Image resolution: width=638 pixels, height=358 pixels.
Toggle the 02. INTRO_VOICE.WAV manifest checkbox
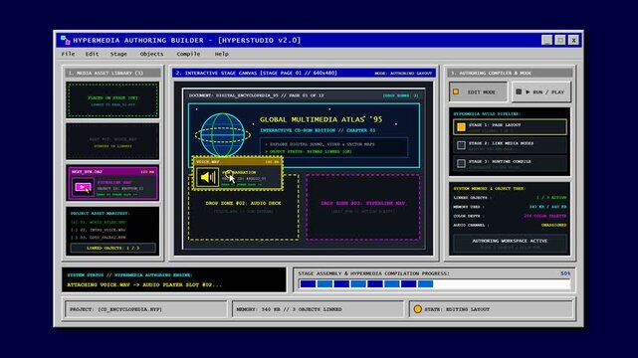point(74,230)
